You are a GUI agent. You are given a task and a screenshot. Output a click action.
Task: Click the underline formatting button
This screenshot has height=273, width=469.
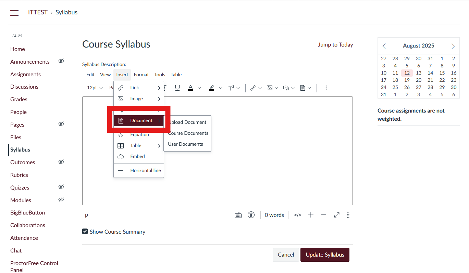pyautogui.click(x=177, y=88)
